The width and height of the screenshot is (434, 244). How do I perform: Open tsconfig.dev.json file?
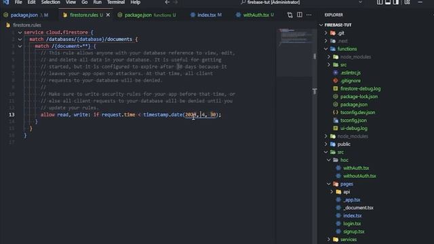pos(357,113)
